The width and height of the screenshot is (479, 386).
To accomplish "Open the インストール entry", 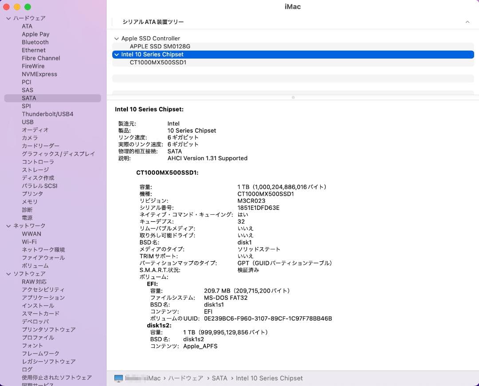I will (38, 306).
